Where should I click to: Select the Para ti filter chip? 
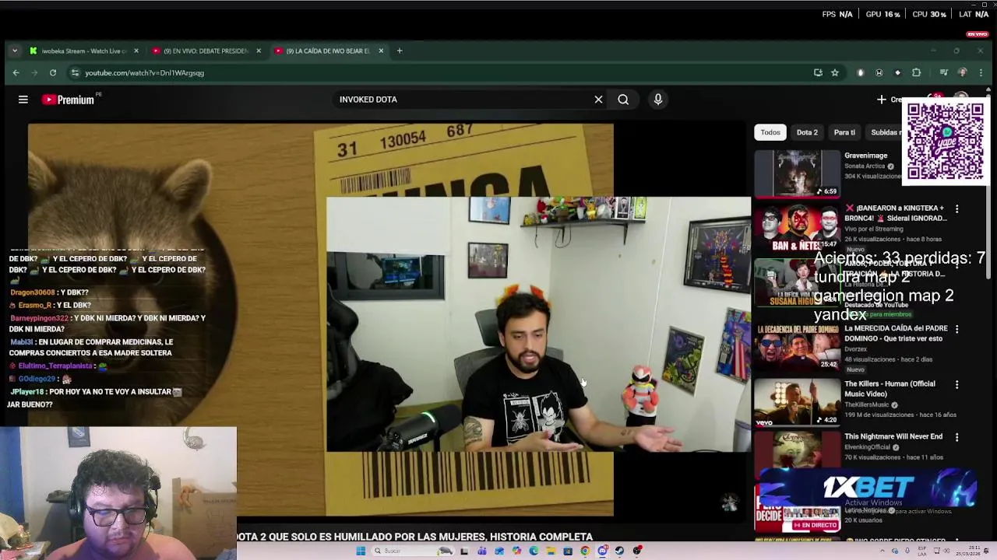tap(844, 132)
